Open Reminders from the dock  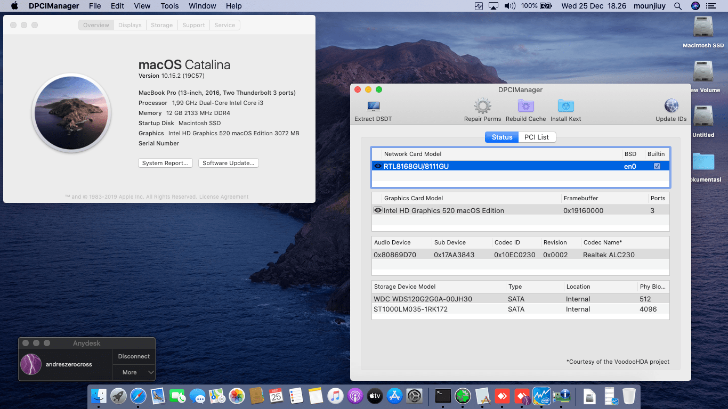(296, 396)
